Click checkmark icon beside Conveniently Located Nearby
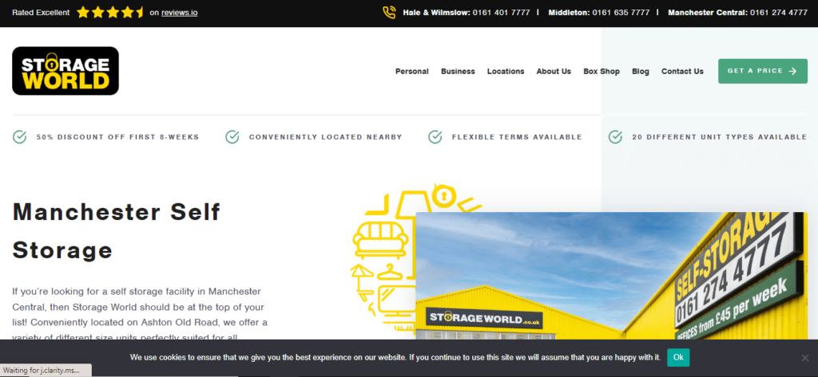 coord(232,137)
